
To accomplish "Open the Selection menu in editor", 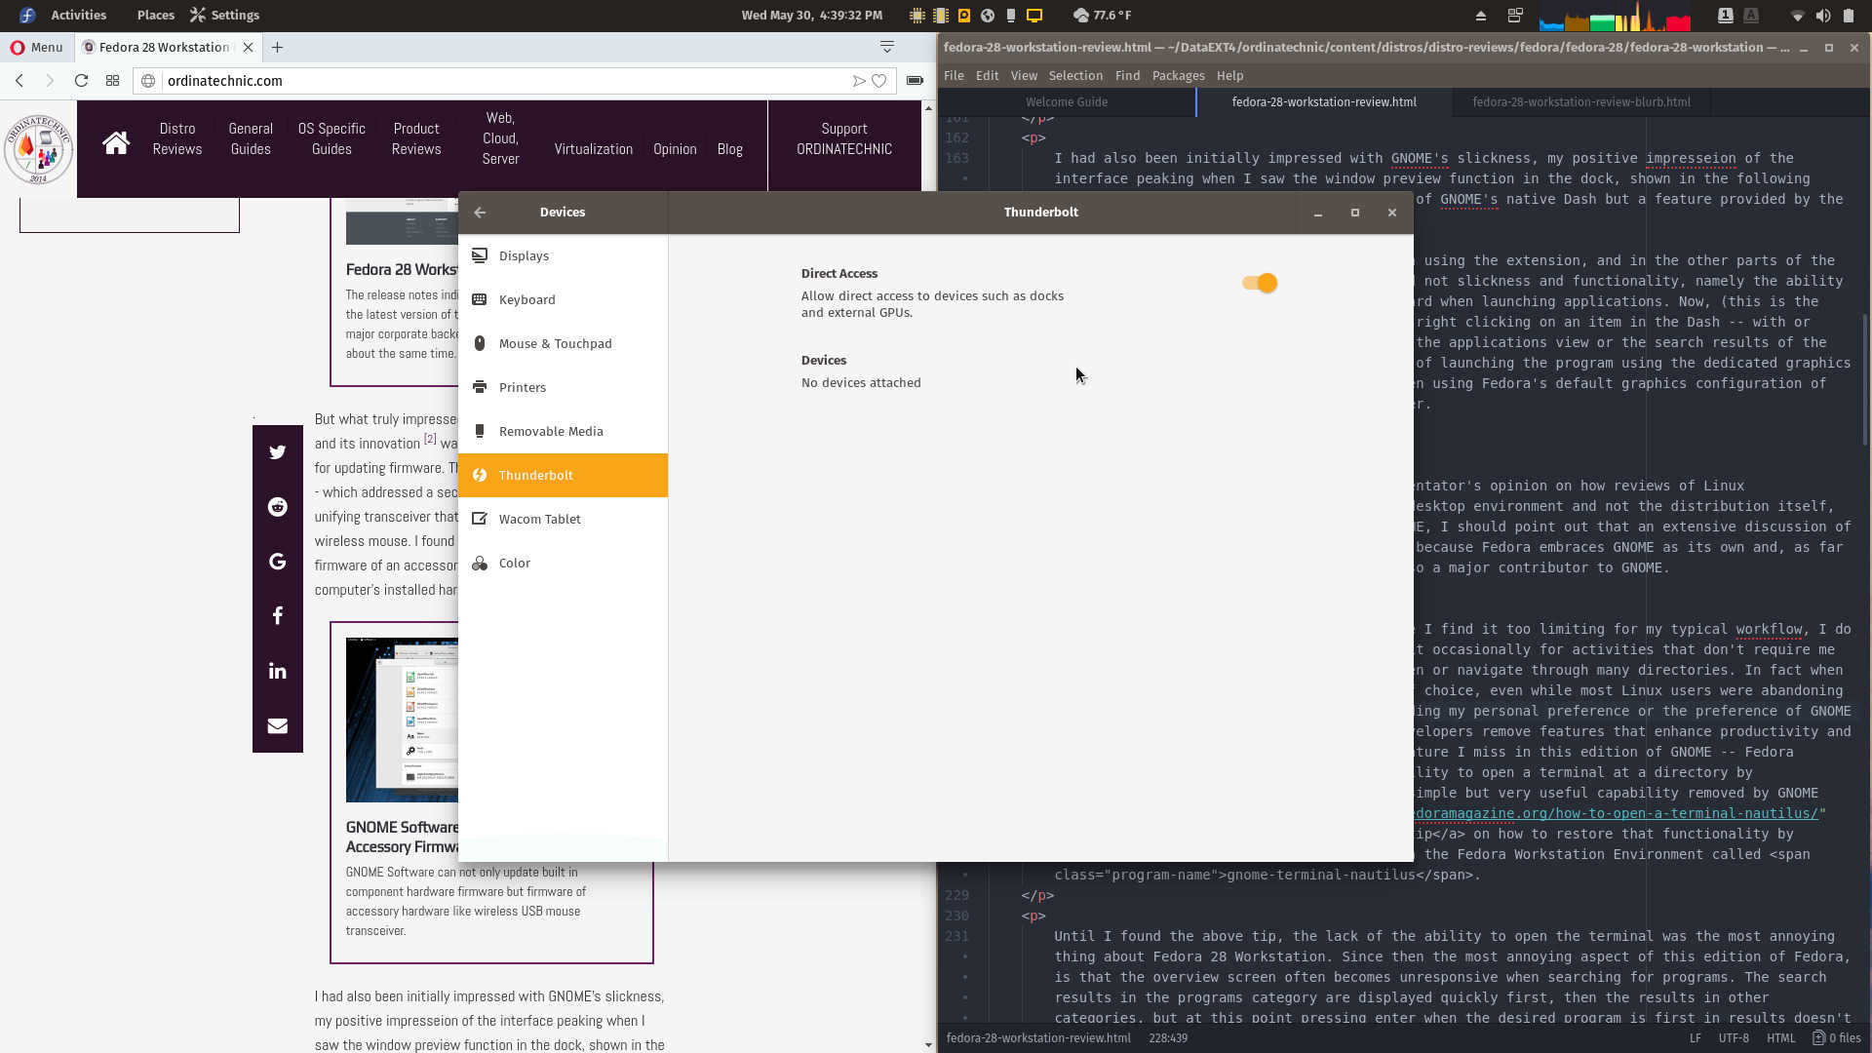I will (1075, 75).
